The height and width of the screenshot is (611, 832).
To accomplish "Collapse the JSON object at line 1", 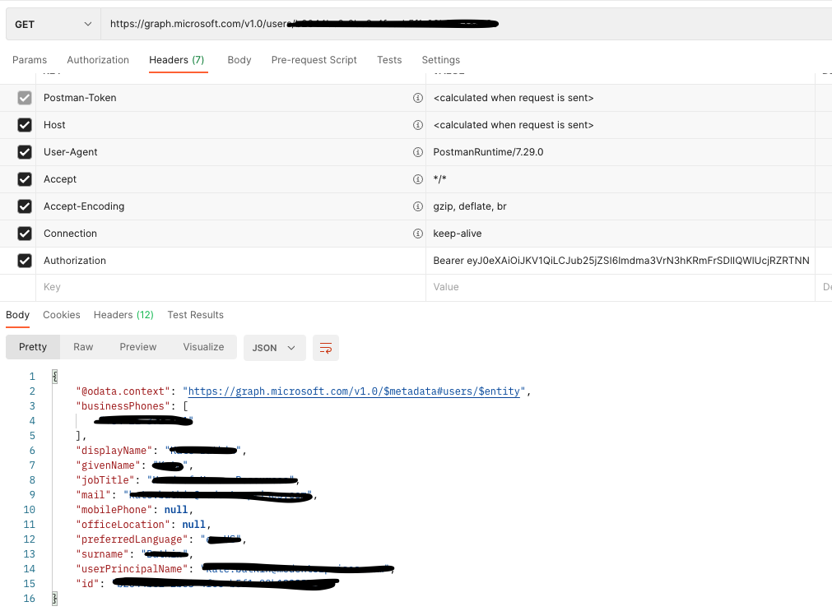I will tap(54, 377).
